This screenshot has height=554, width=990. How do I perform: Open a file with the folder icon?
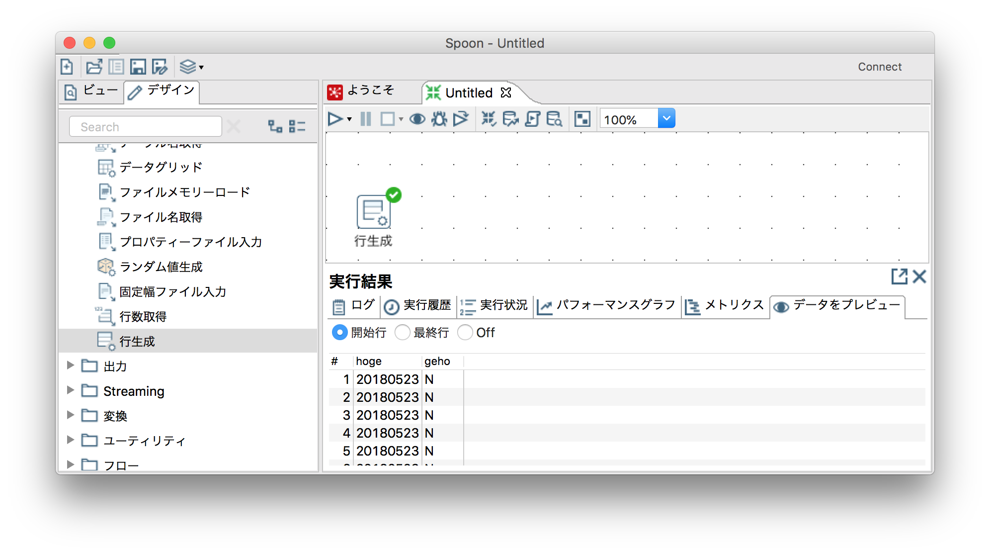tap(94, 66)
